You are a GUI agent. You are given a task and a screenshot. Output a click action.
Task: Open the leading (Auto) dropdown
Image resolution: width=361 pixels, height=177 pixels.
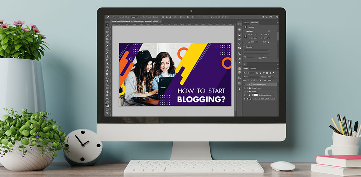(269, 57)
